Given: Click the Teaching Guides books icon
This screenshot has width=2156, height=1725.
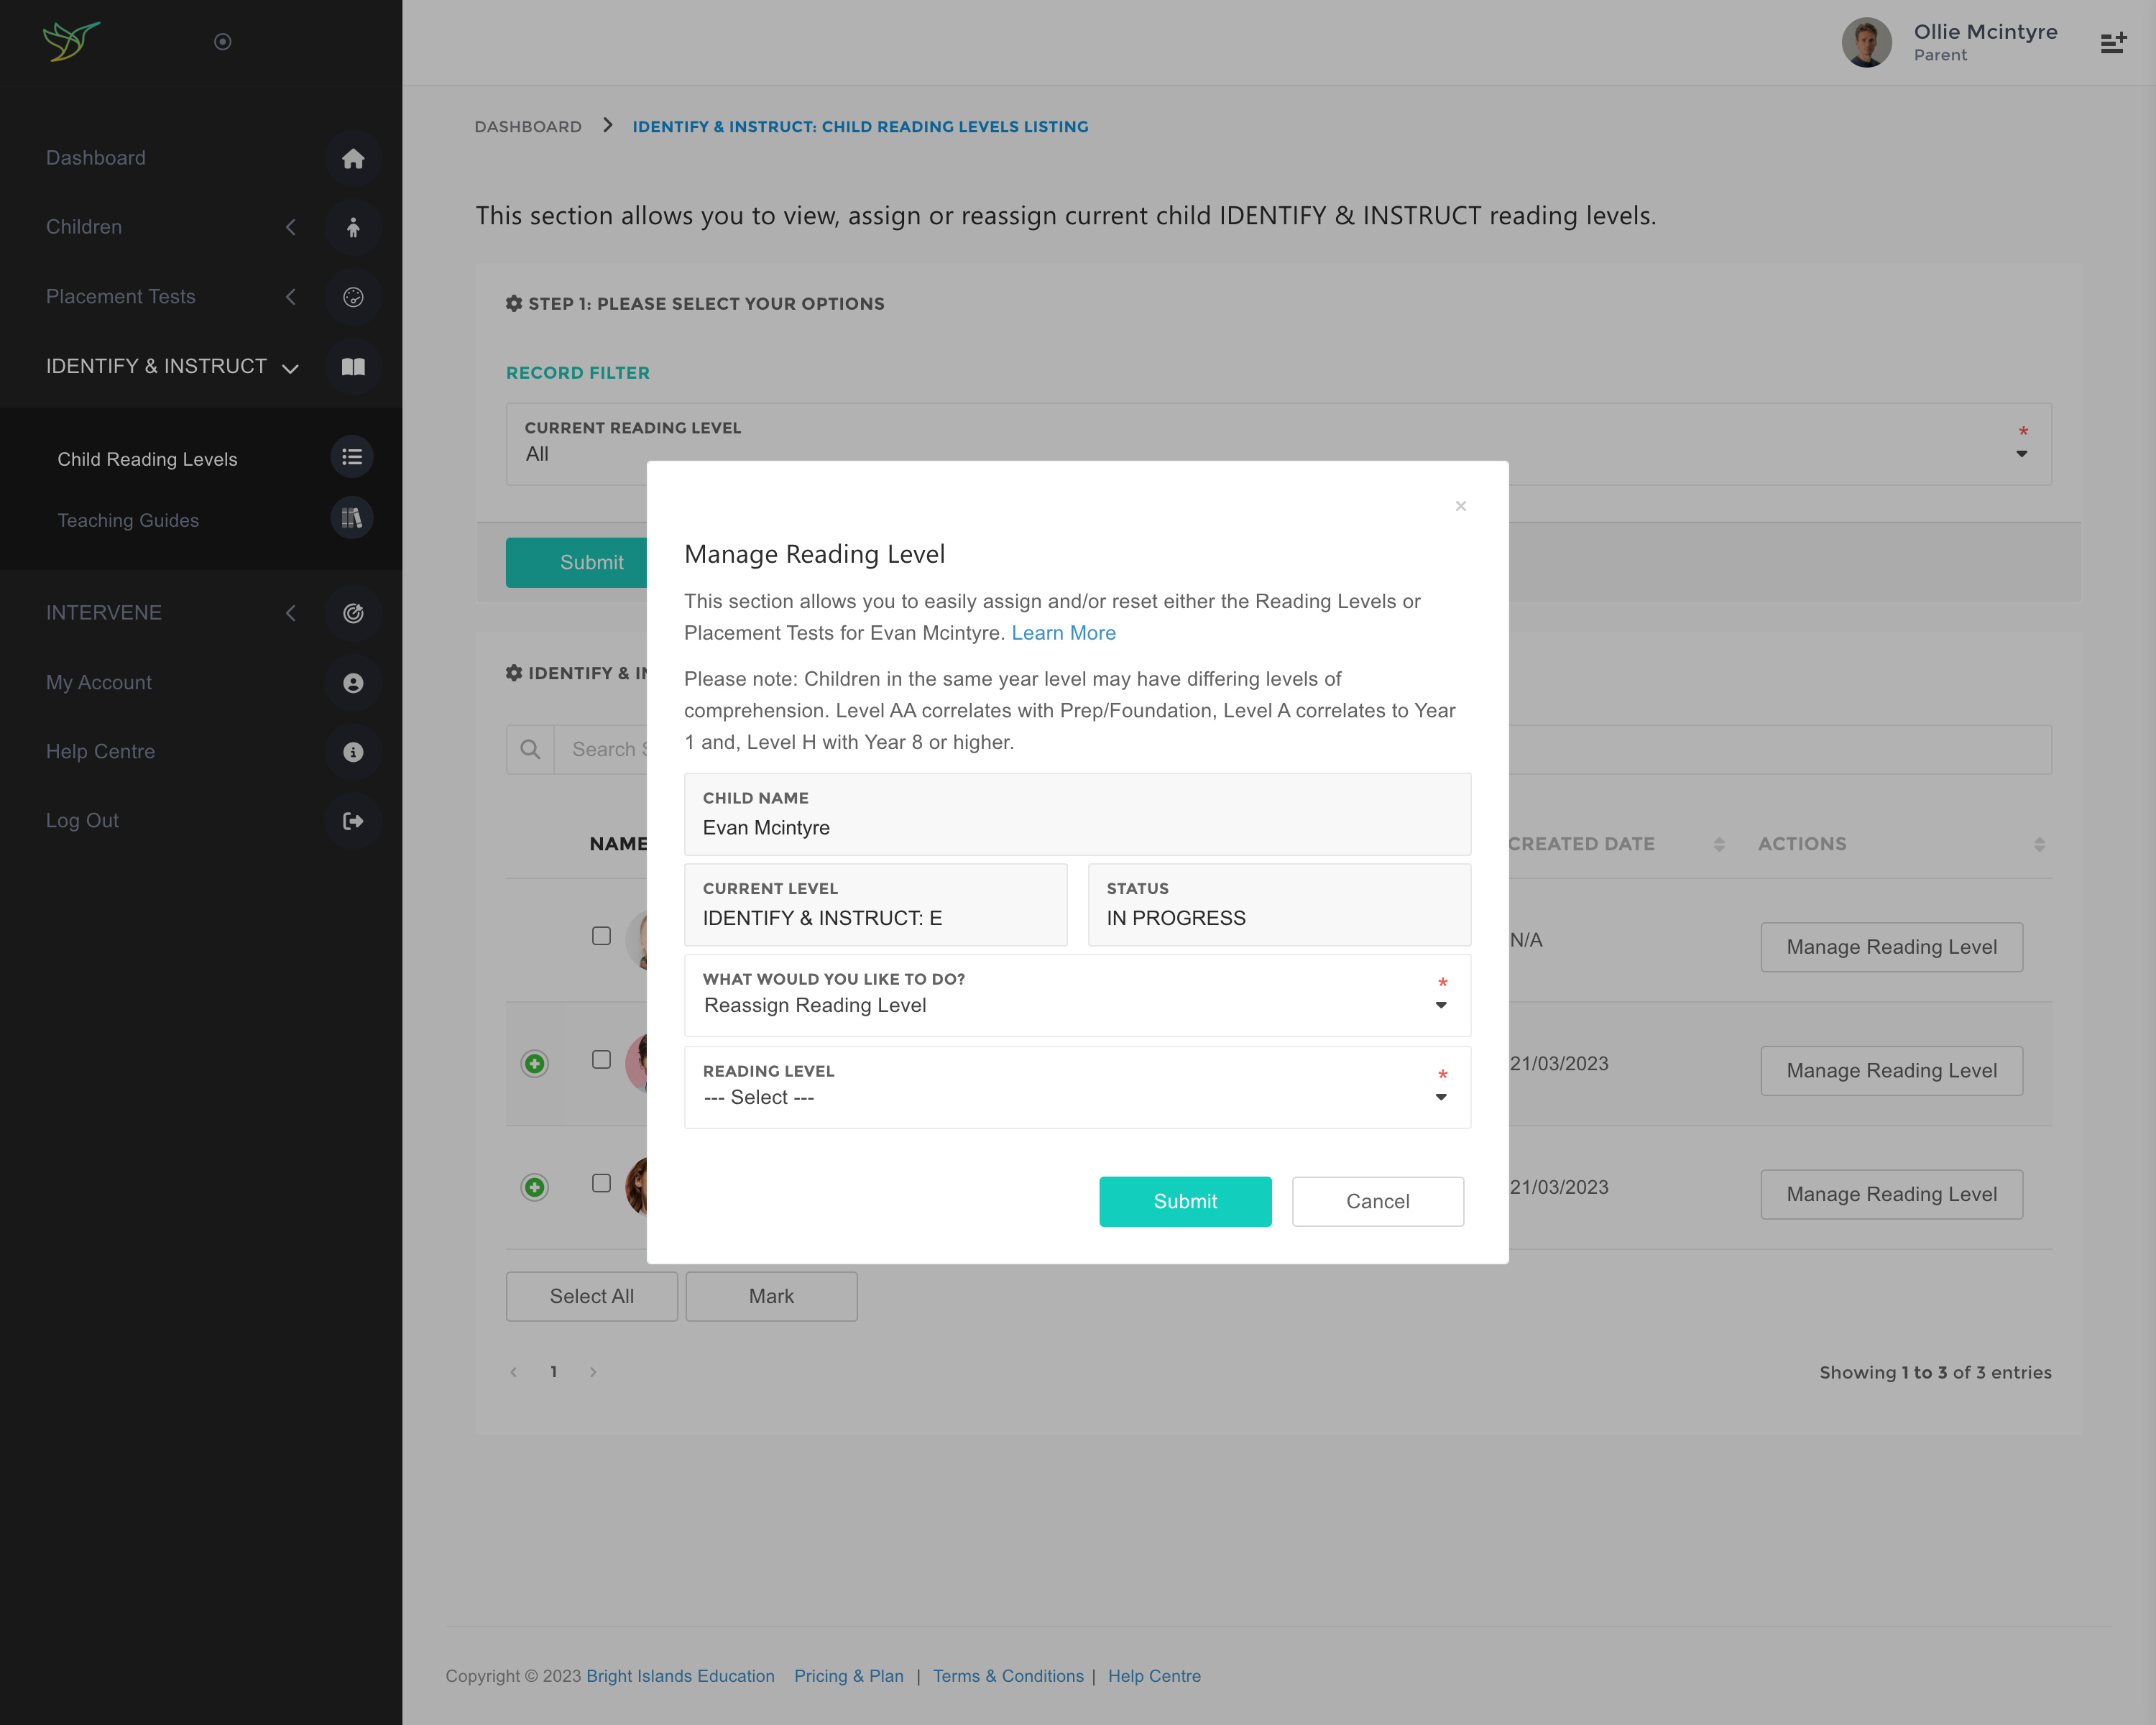Looking at the screenshot, I should coord(351,518).
